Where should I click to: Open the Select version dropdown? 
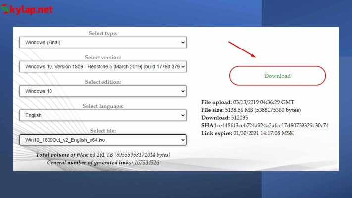[x=103, y=67]
